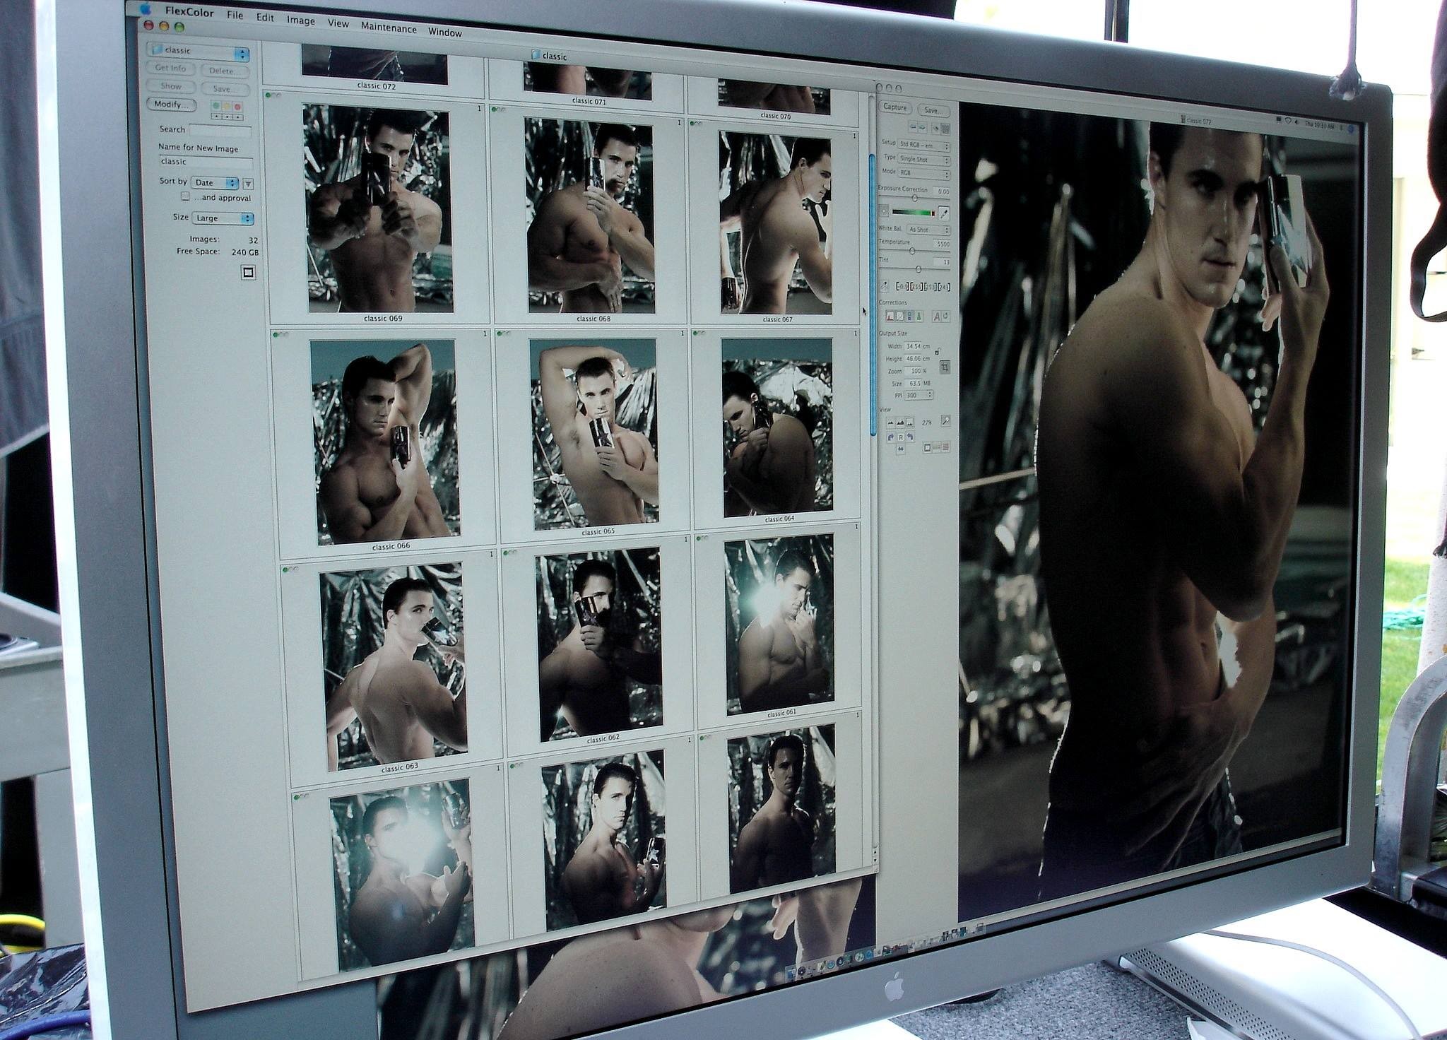Click the Modify... button
This screenshot has height=1040, width=1447.
point(172,105)
